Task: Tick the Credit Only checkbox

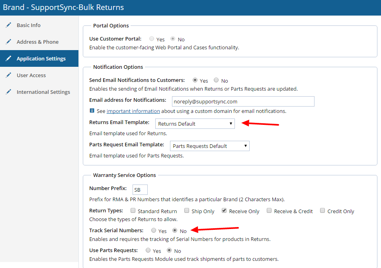Action: (322, 211)
